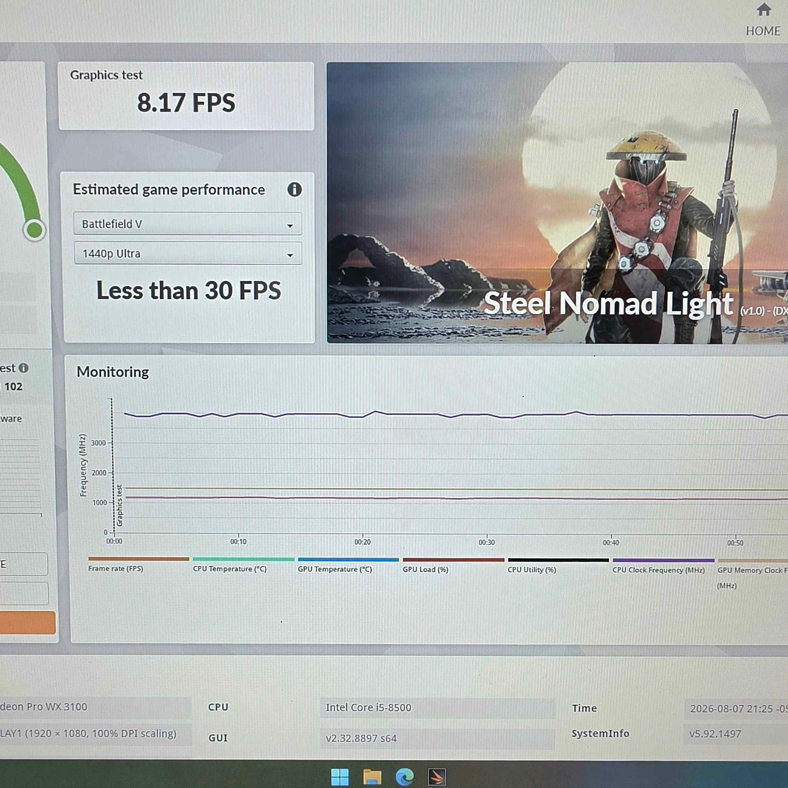Click the info icon beside the 102 score label
Image resolution: width=788 pixels, height=788 pixels.
tap(23, 368)
